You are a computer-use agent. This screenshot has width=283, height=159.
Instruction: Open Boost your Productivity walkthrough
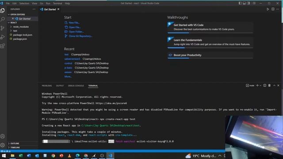[x=210, y=55]
